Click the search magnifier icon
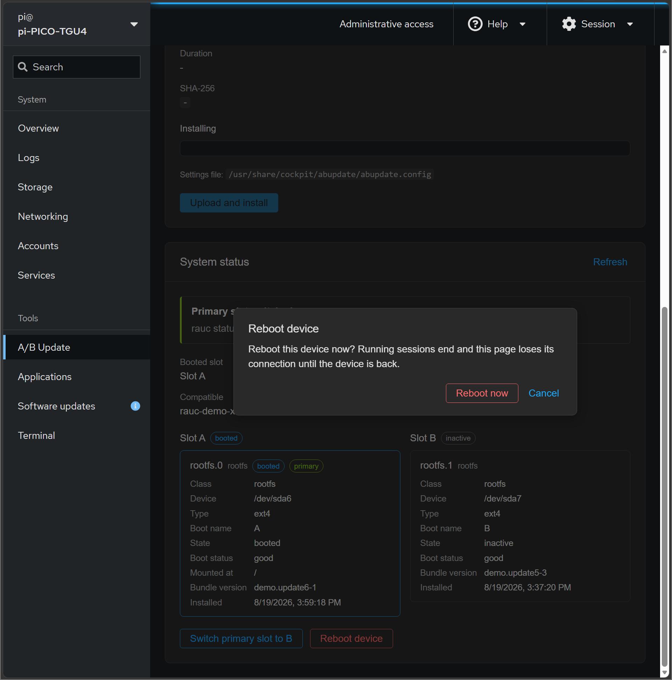 coord(23,67)
